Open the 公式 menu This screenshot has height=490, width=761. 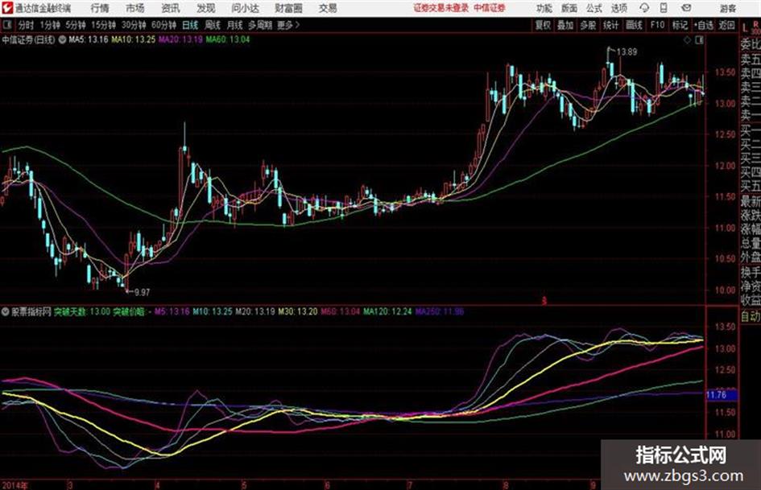pyautogui.click(x=593, y=8)
